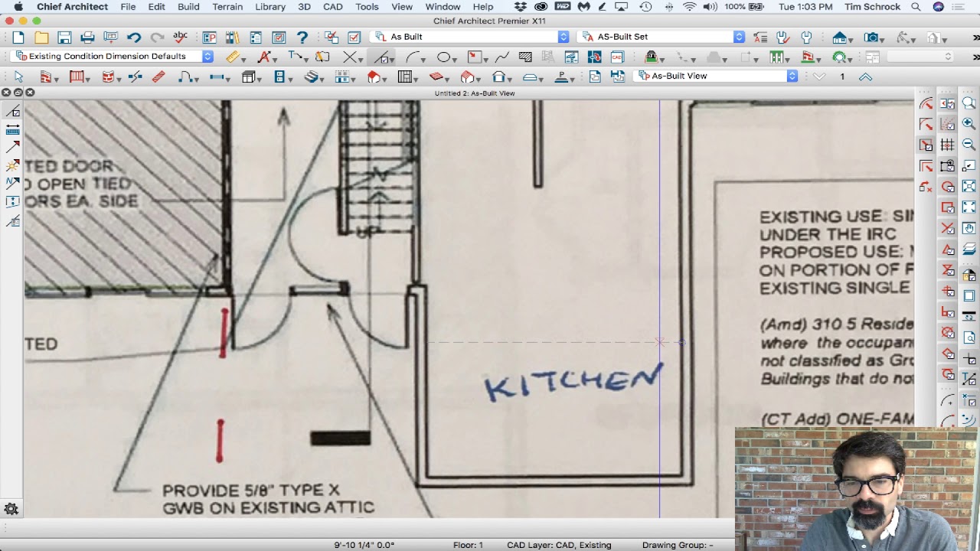Select the Select Objects arrow tool
The image size is (980, 551).
(18, 76)
